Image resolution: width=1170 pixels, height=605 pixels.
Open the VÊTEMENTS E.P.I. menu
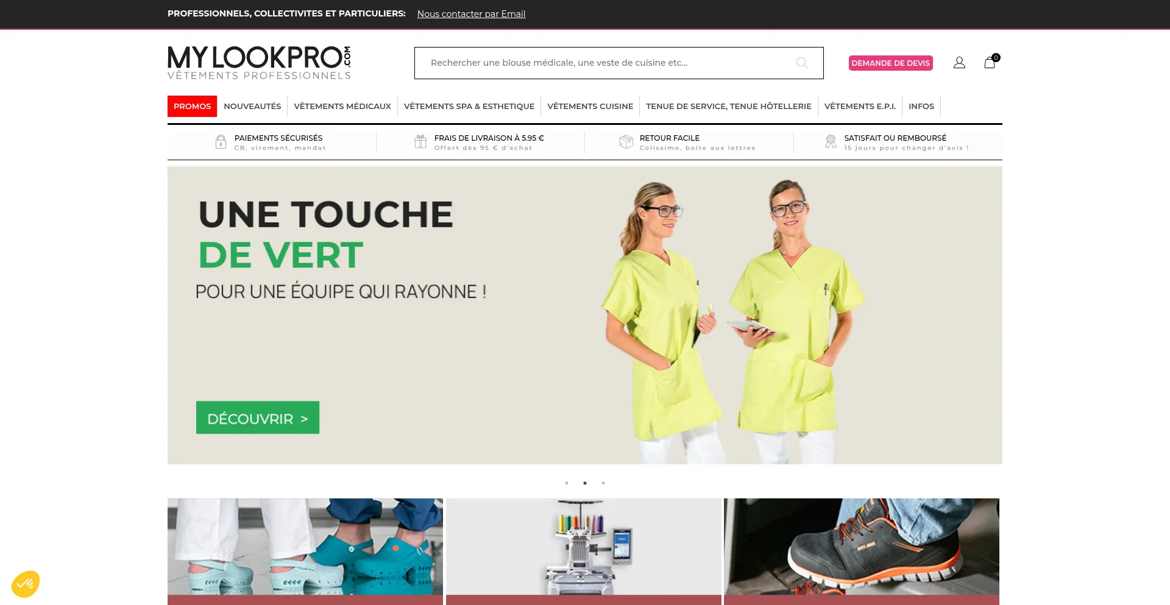[860, 106]
